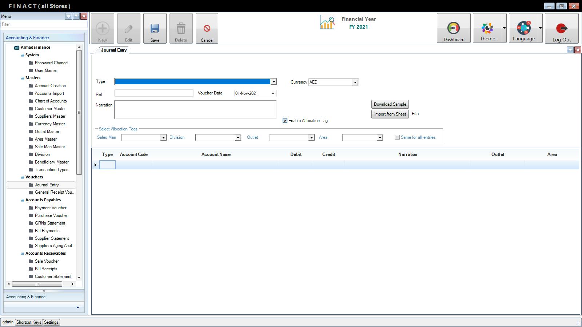
Task: Expand the Currency AED dropdown
Action: click(355, 82)
